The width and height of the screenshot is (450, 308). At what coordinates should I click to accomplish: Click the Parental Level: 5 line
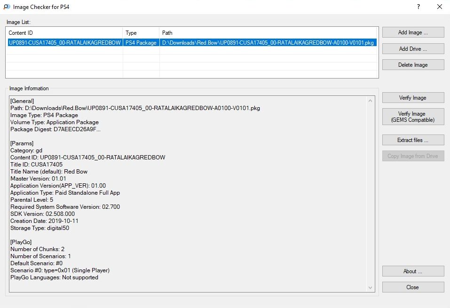click(32, 200)
